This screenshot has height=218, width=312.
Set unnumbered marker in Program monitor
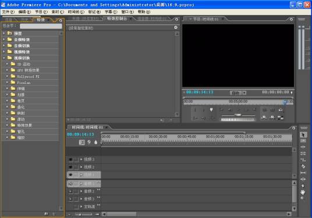(x=211, y=110)
